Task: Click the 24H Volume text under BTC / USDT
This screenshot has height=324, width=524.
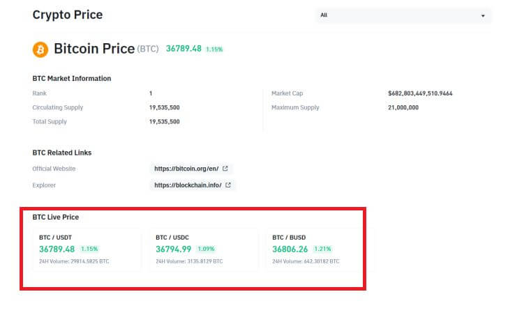Action: click(74, 261)
